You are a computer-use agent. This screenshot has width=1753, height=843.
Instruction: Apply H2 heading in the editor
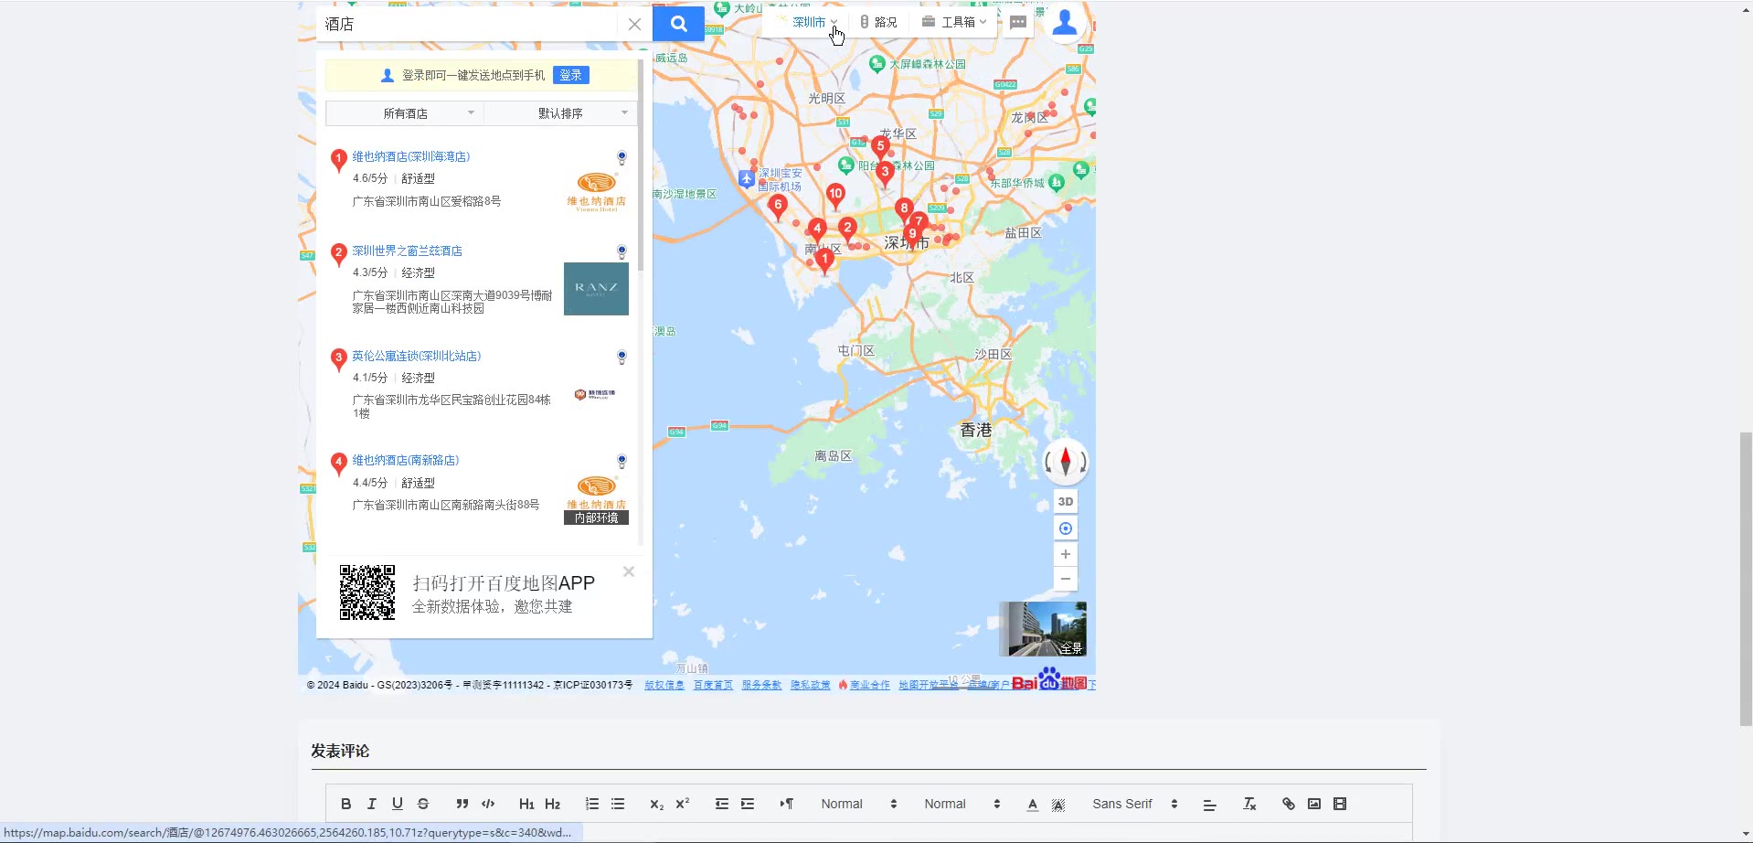(x=552, y=804)
